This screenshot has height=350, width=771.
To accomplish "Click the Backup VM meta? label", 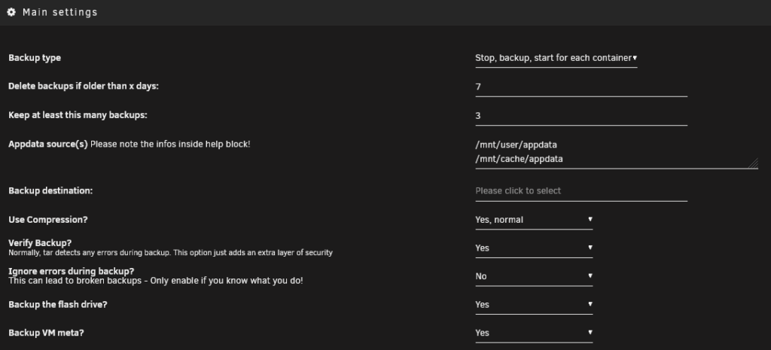I will 46,333.
